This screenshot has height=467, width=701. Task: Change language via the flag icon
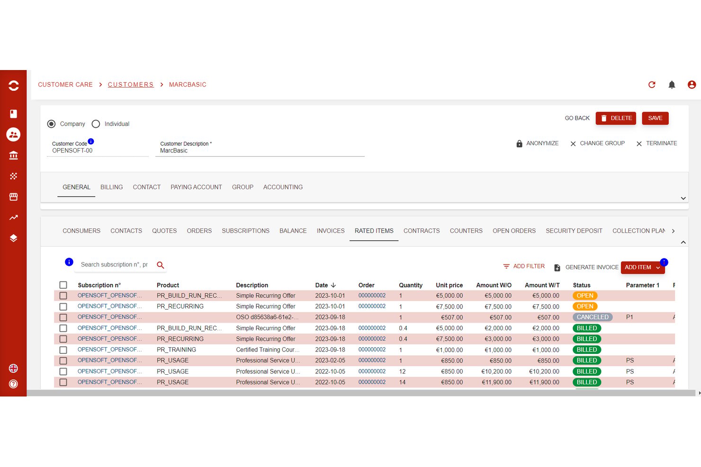pos(13,368)
